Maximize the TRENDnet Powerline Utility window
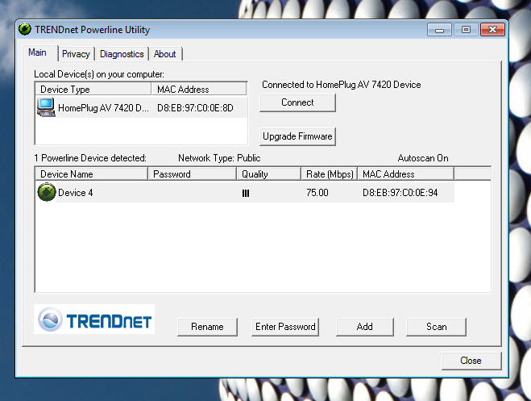Image resolution: width=531 pixels, height=401 pixels. 466,30
